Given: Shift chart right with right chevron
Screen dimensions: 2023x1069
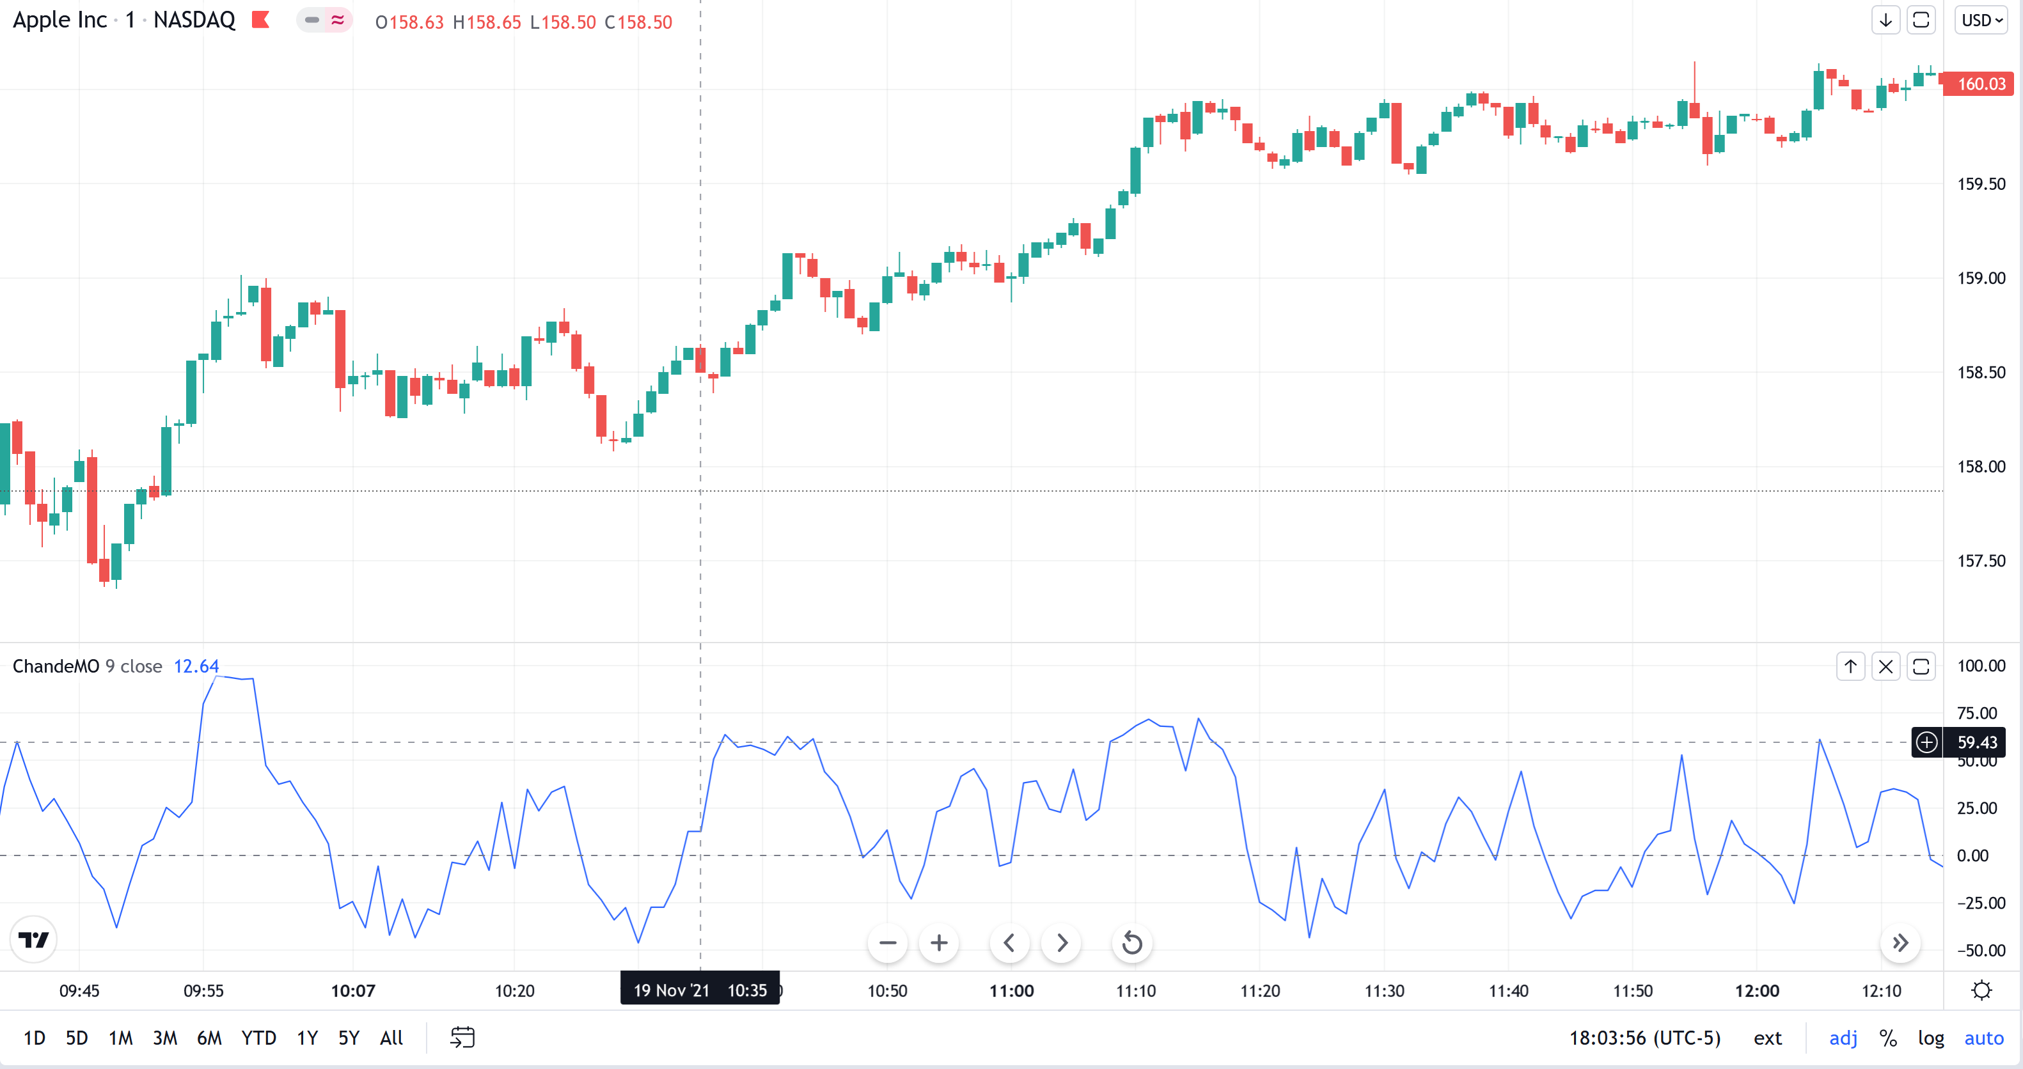Looking at the screenshot, I should click(x=1062, y=942).
